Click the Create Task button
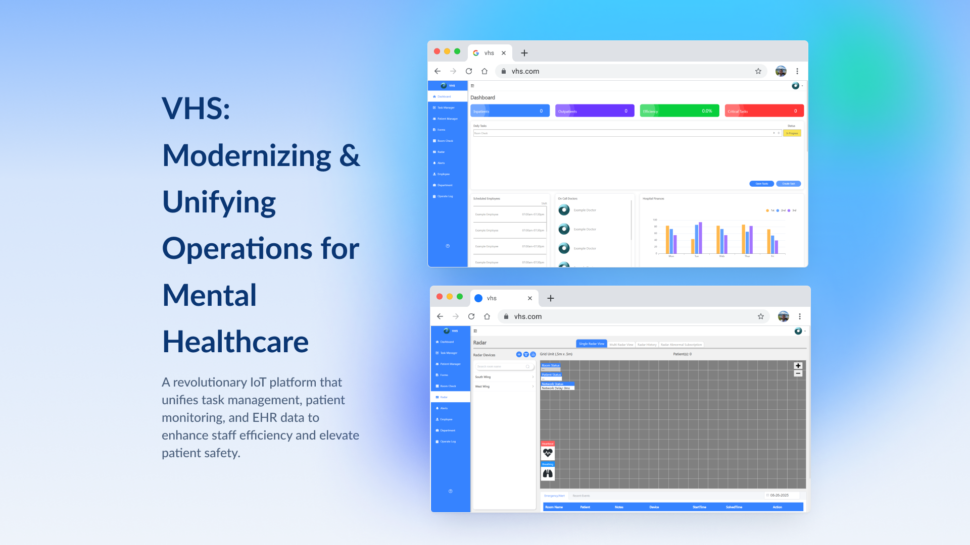 click(x=788, y=184)
